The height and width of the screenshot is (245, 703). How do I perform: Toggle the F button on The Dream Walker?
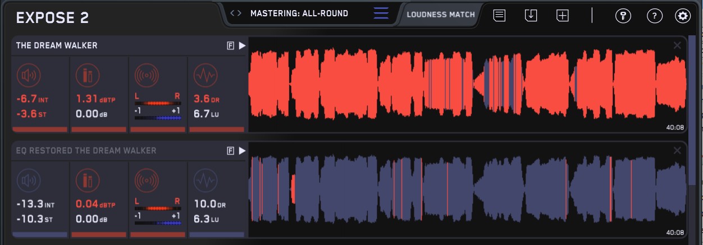(230, 46)
